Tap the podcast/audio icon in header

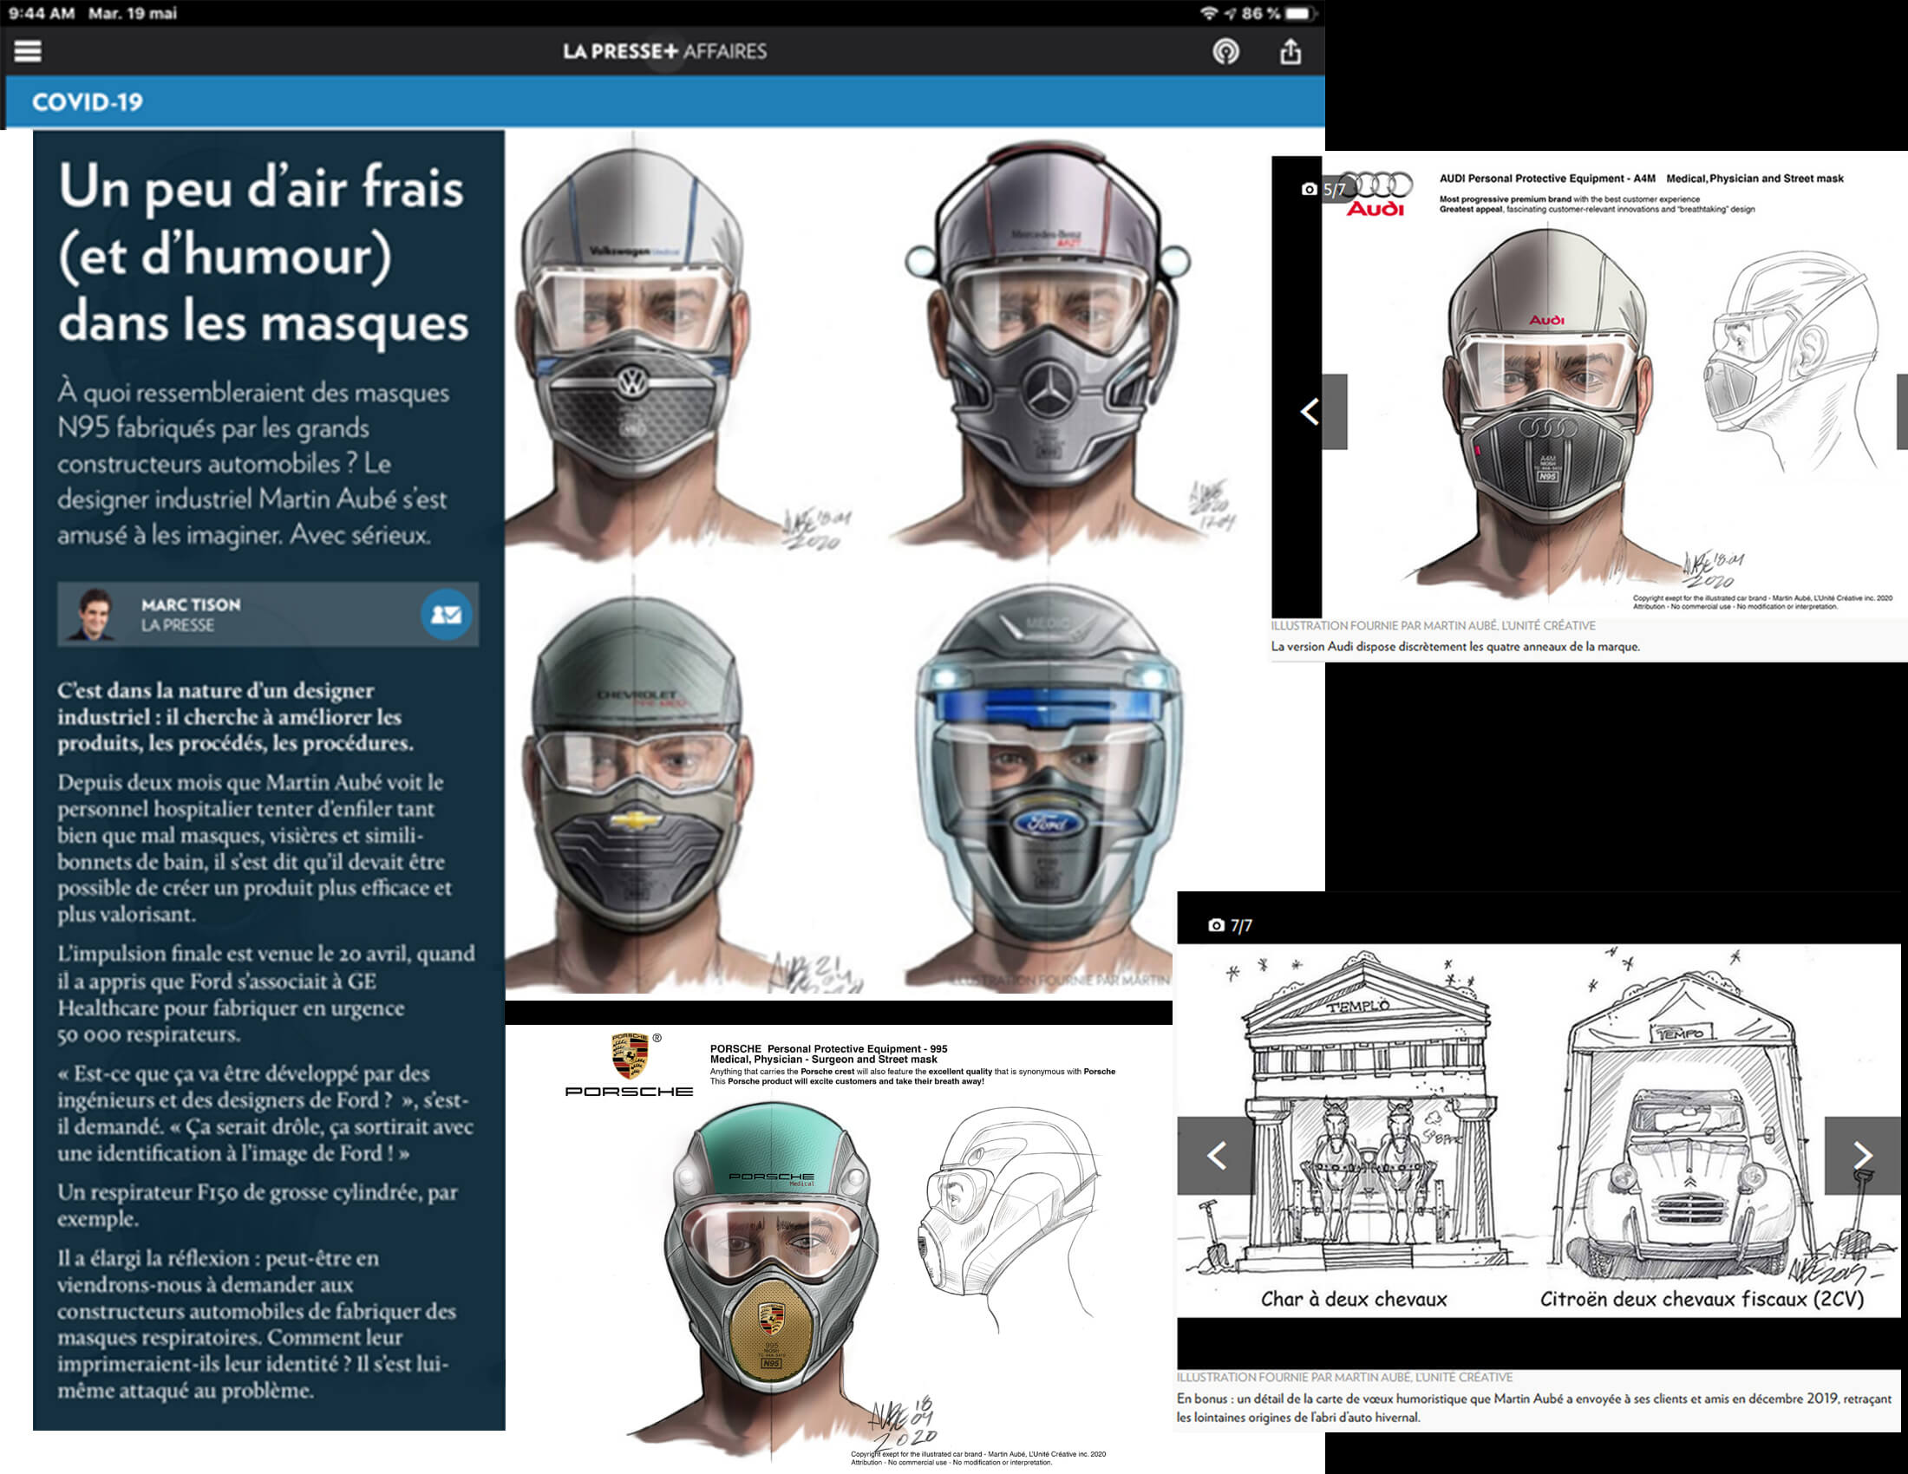click(x=1225, y=51)
